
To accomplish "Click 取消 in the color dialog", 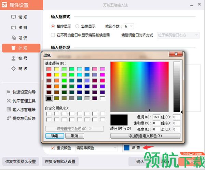I will tap(74, 136).
